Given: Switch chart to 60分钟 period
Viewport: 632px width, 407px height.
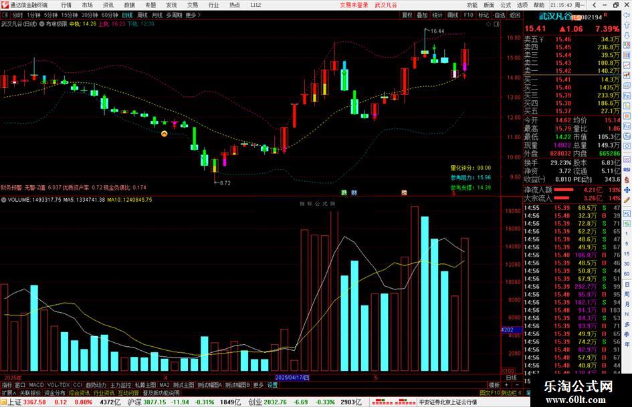Looking at the screenshot, I should (x=110, y=15).
